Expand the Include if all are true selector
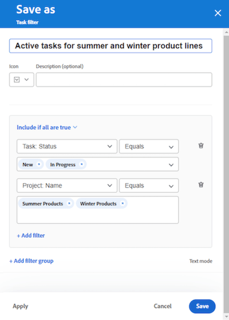The height and width of the screenshot is (320, 229). pyautogui.click(x=47, y=127)
